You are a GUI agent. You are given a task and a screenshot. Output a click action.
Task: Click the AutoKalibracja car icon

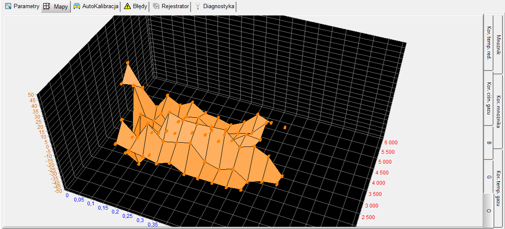pyautogui.click(x=76, y=6)
